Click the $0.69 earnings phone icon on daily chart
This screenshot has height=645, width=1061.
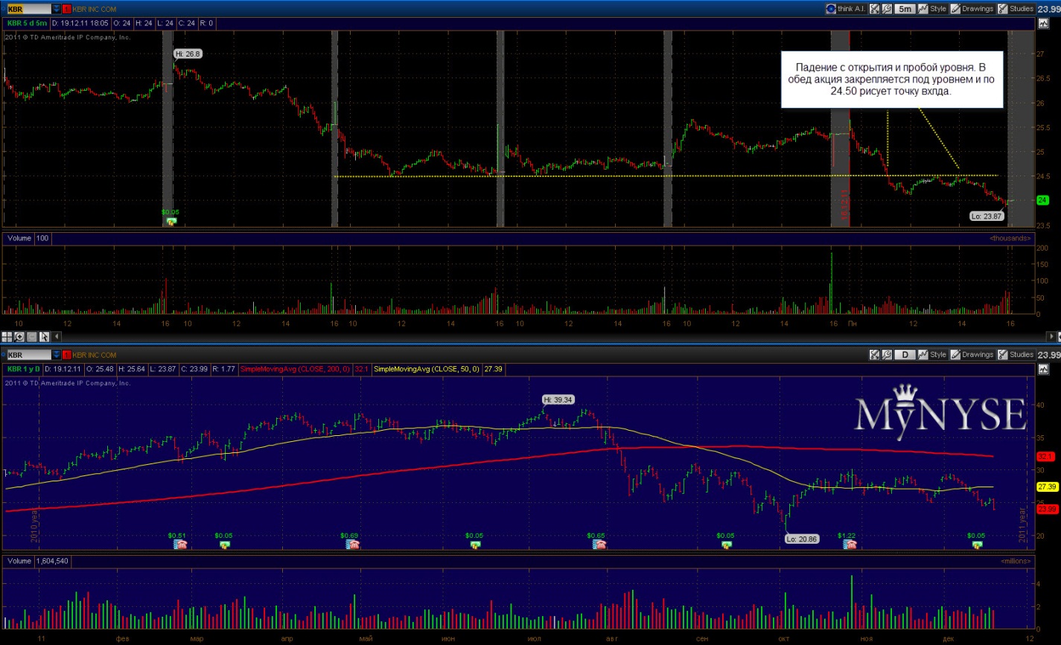click(352, 545)
